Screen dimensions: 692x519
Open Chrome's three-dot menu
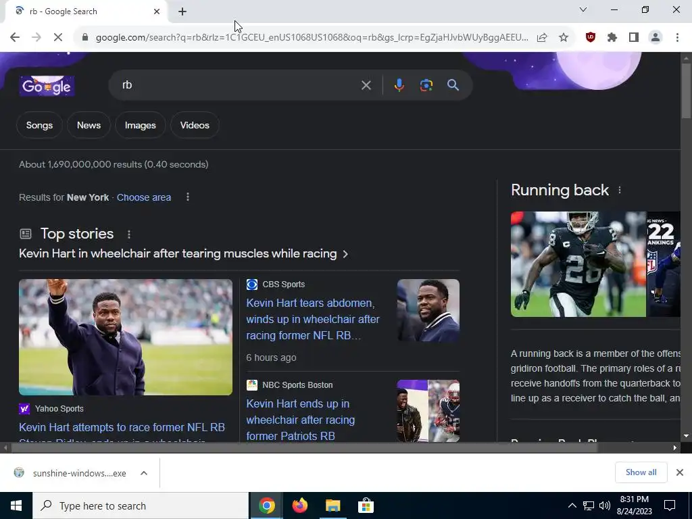[677, 38]
